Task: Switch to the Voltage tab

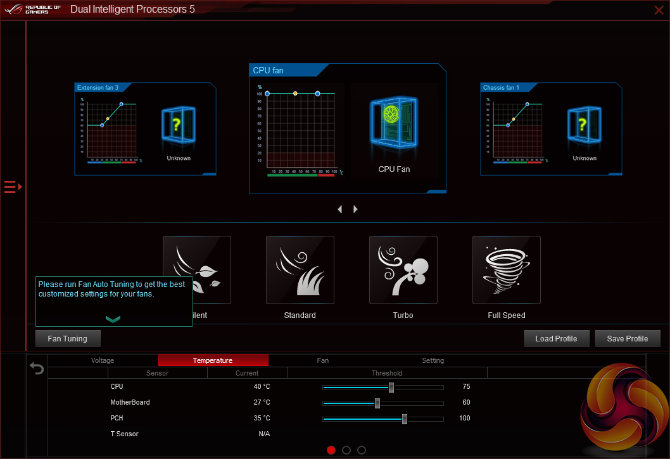Action: [103, 360]
